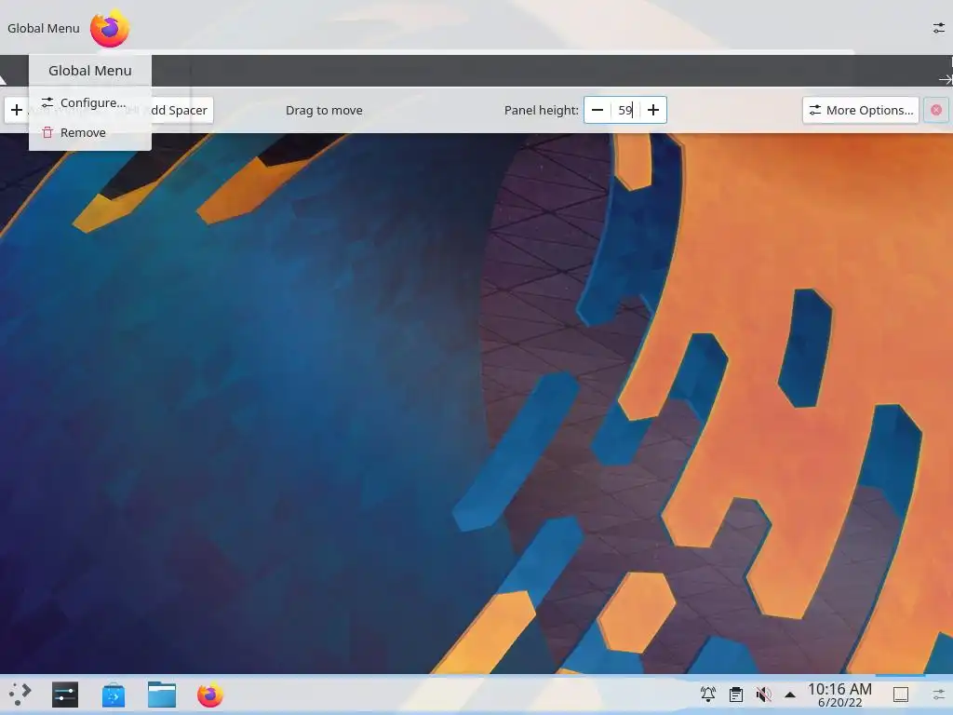
Task: Click the 10:16 AM clock in the taskbar
Action: pos(839,695)
